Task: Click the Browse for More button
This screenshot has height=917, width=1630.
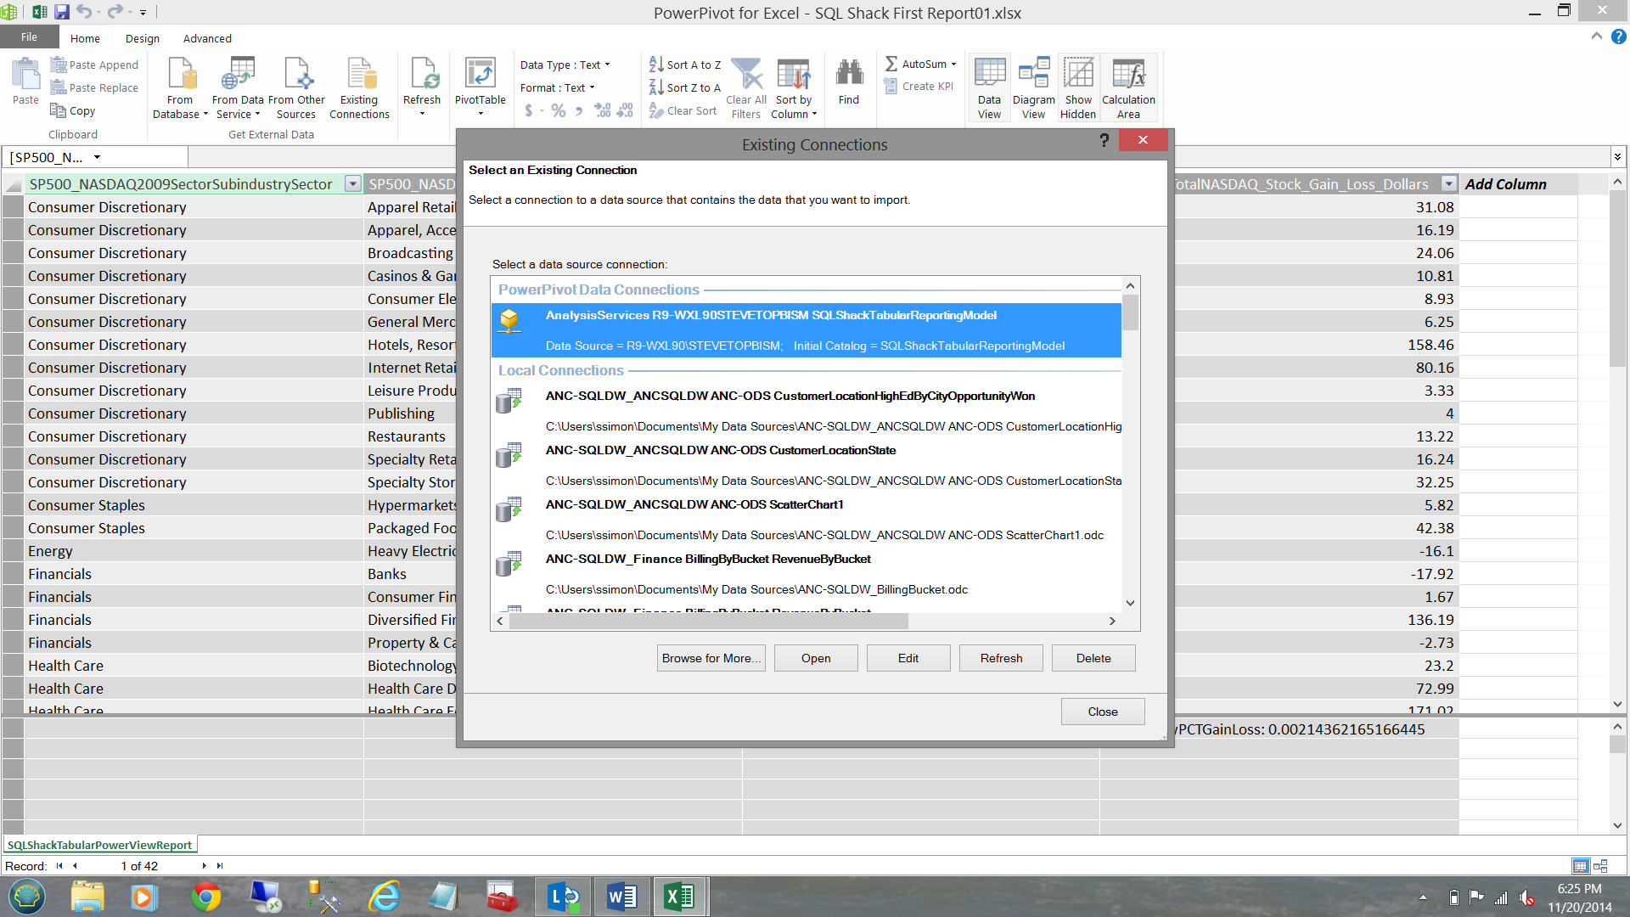Action: (x=711, y=658)
